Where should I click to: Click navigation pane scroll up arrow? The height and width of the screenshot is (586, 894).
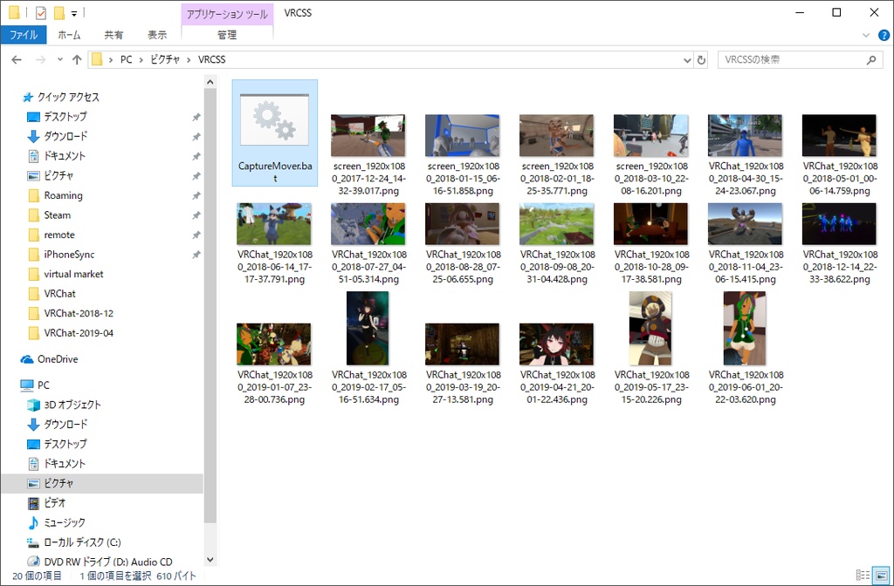click(x=210, y=82)
